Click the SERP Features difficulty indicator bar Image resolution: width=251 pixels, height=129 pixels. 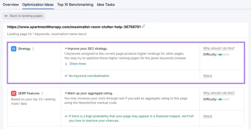click(224, 99)
